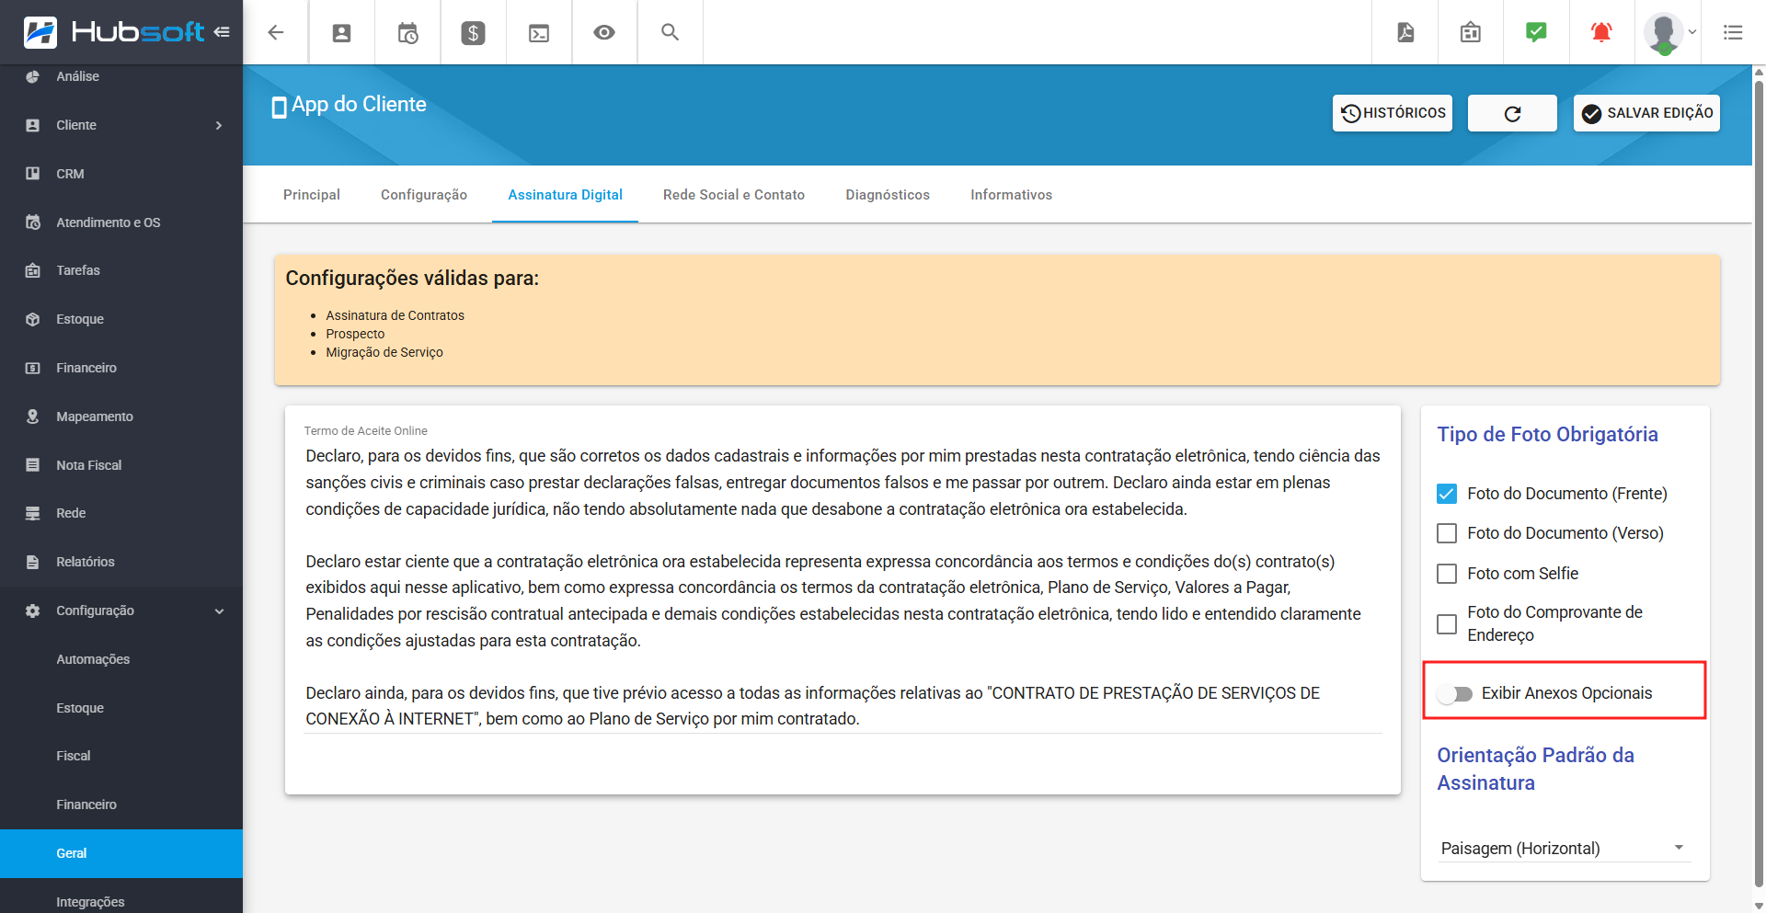1766x913 pixels.
Task: Open the list menu icon at top right
Action: pyautogui.click(x=1733, y=32)
